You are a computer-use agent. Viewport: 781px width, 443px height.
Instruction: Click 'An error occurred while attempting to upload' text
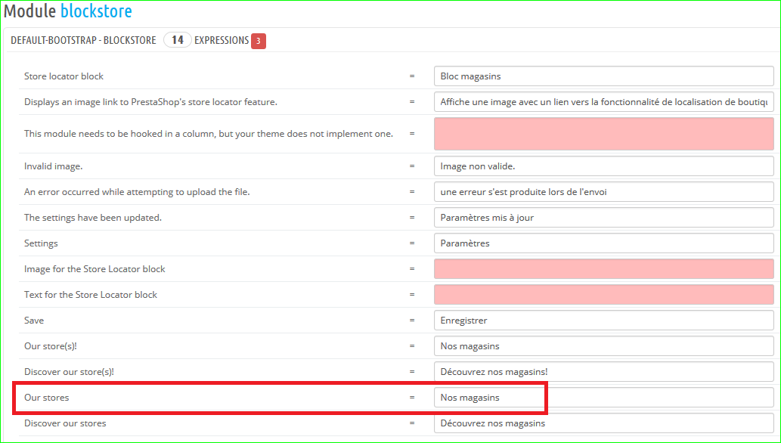coord(137,192)
